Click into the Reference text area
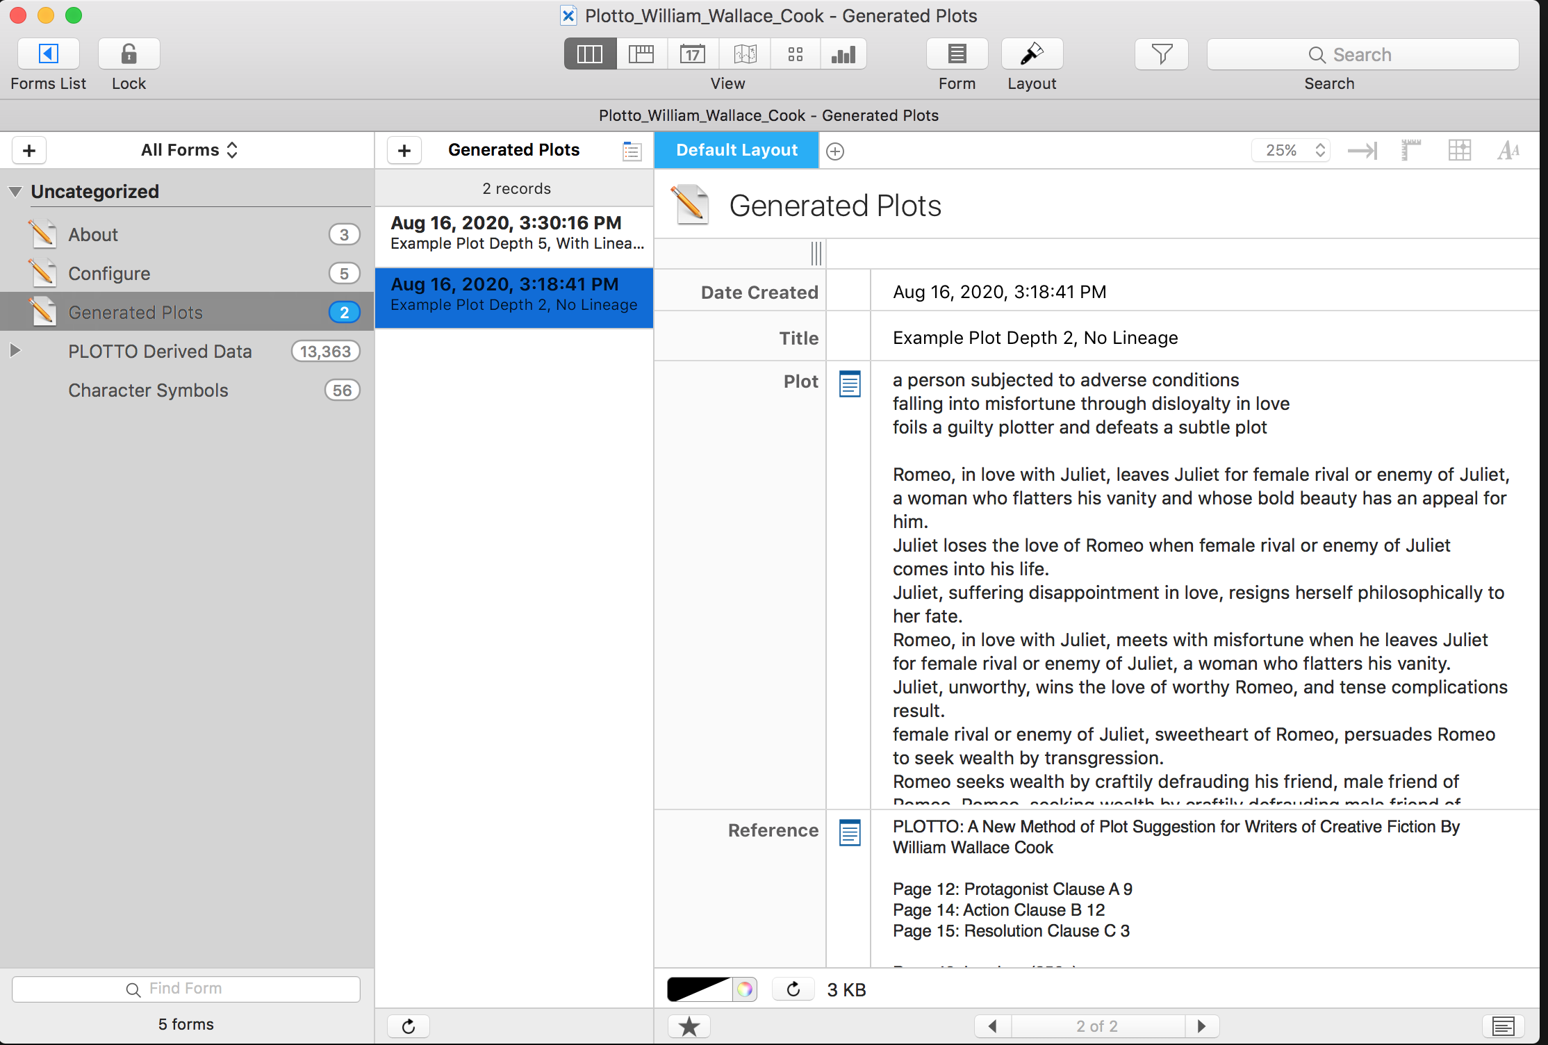The image size is (1548, 1045). [1204, 889]
